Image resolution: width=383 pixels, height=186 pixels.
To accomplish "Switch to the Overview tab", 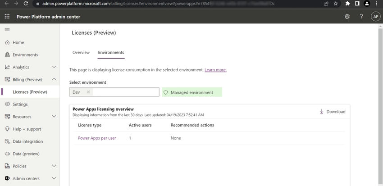I will [81, 53].
